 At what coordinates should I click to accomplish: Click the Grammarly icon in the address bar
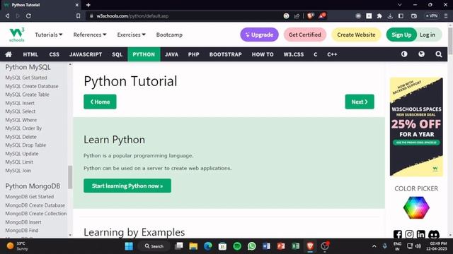(x=286, y=16)
